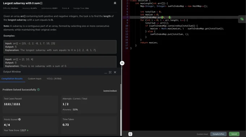Image resolution: width=246 pixels, height=137 pixels.
Task: Submit the solution with the Submit button
Action: pyautogui.click(x=234, y=134)
